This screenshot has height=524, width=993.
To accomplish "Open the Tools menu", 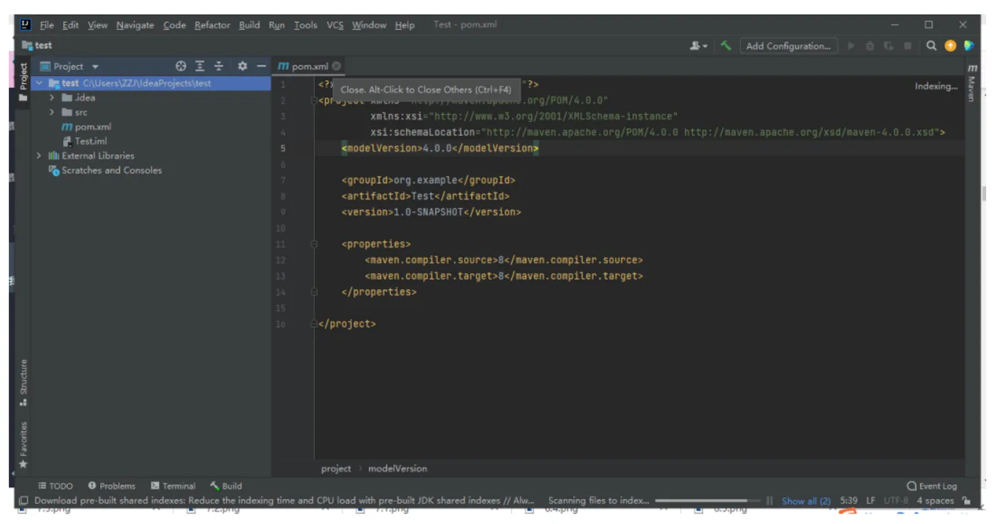I will pos(306,25).
